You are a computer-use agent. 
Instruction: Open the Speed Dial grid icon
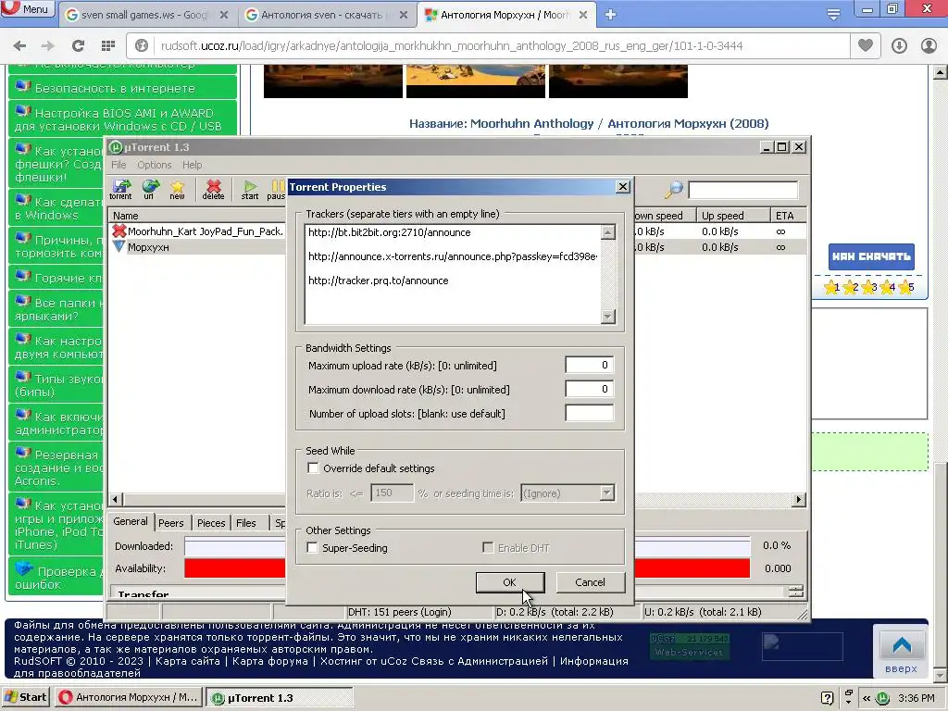108,45
